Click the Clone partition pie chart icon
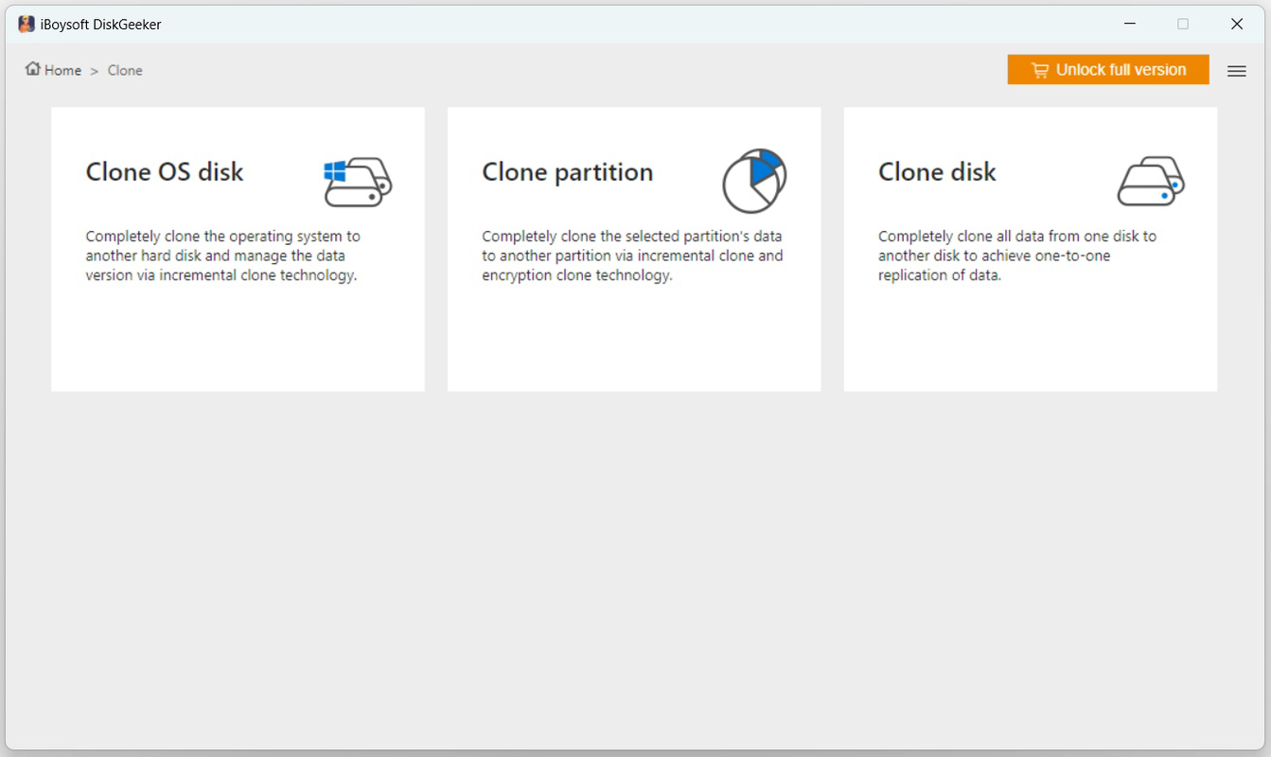The height and width of the screenshot is (757, 1271). click(x=754, y=181)
